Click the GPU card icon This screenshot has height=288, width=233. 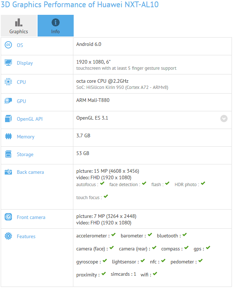[x=8, y=101]
